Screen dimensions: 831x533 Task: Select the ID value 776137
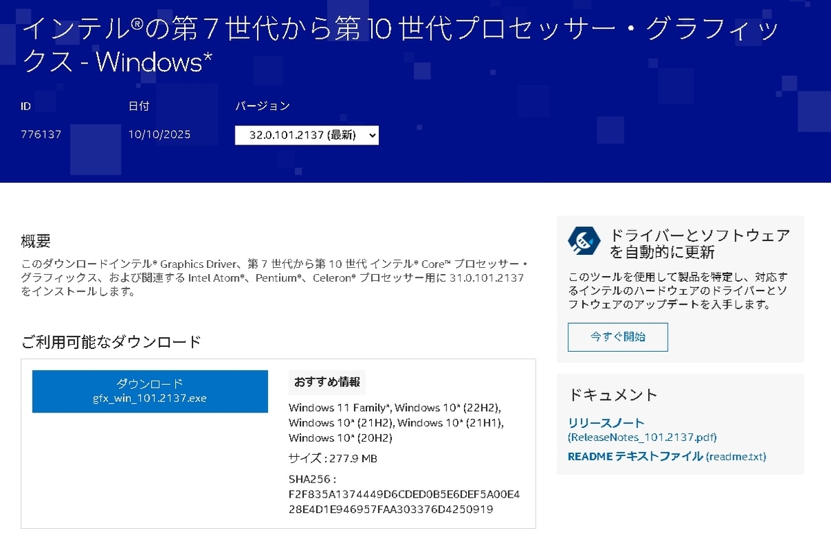41,134
